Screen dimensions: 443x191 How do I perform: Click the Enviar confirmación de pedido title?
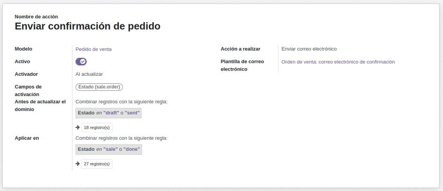coord(87,26)
